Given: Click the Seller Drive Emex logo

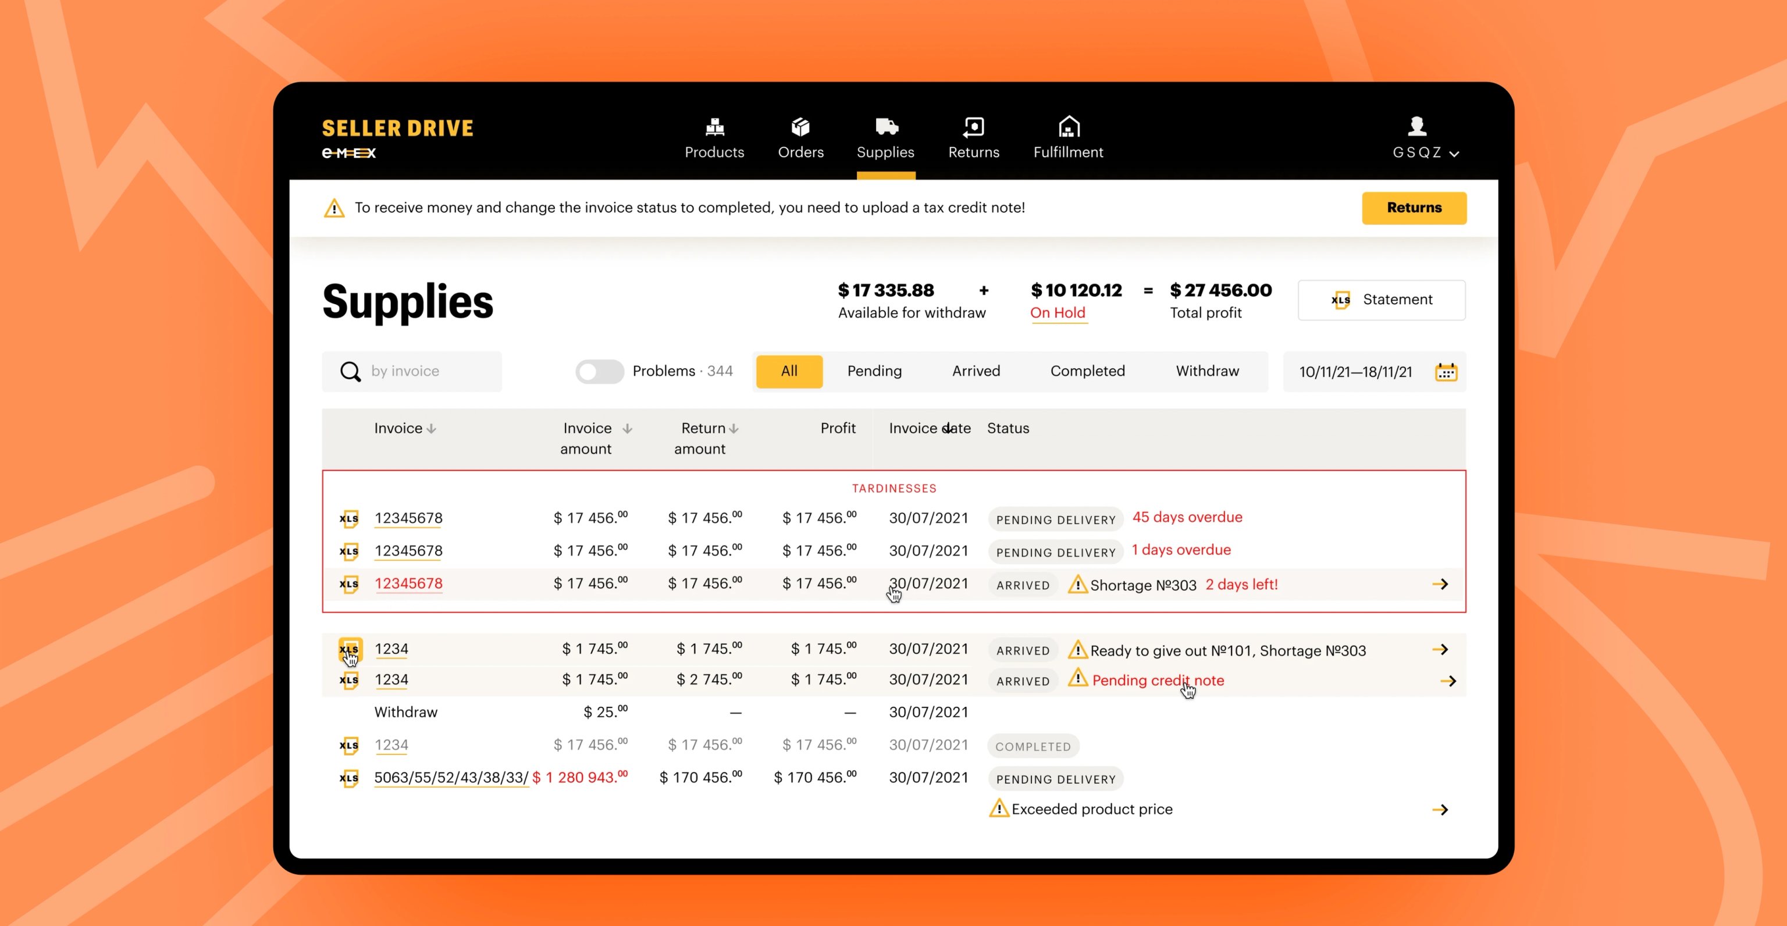Looking at the screenshot, I should tap(397, 139).
